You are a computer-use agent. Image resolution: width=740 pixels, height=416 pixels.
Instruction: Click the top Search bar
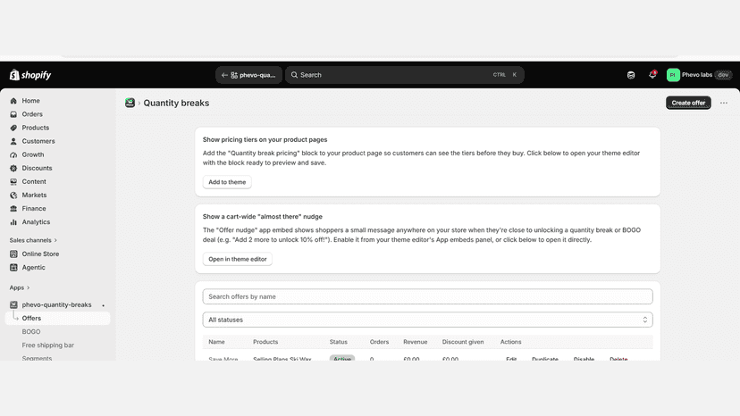[x=405, y=75]
